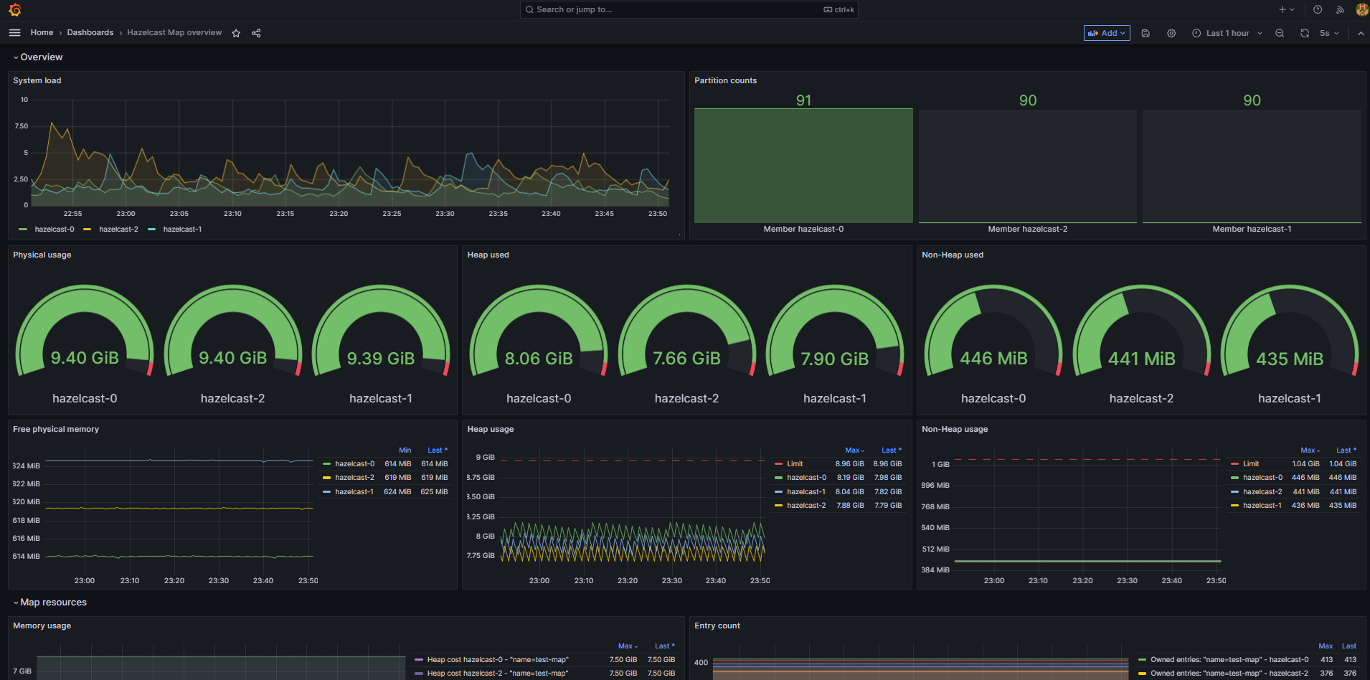Toggle hazelcast-0 series in System load legend
1370x680 pixels.
55,230
